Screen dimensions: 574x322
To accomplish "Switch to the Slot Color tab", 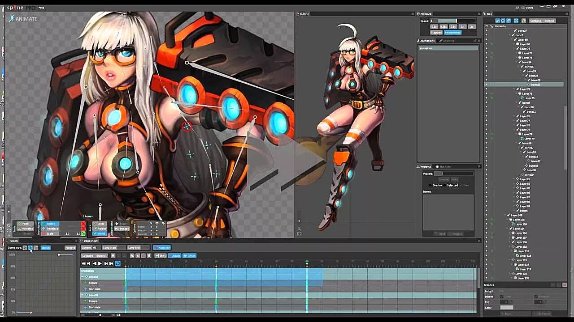I will [x=445, y=166].
